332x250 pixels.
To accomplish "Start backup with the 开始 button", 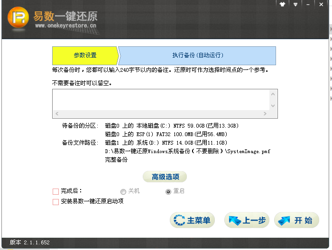I will click(x=296, y=220).
